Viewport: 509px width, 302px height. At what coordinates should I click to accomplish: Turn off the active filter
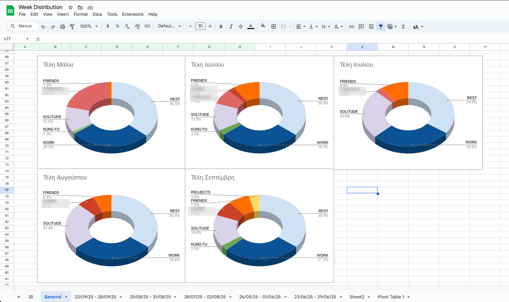381,26
